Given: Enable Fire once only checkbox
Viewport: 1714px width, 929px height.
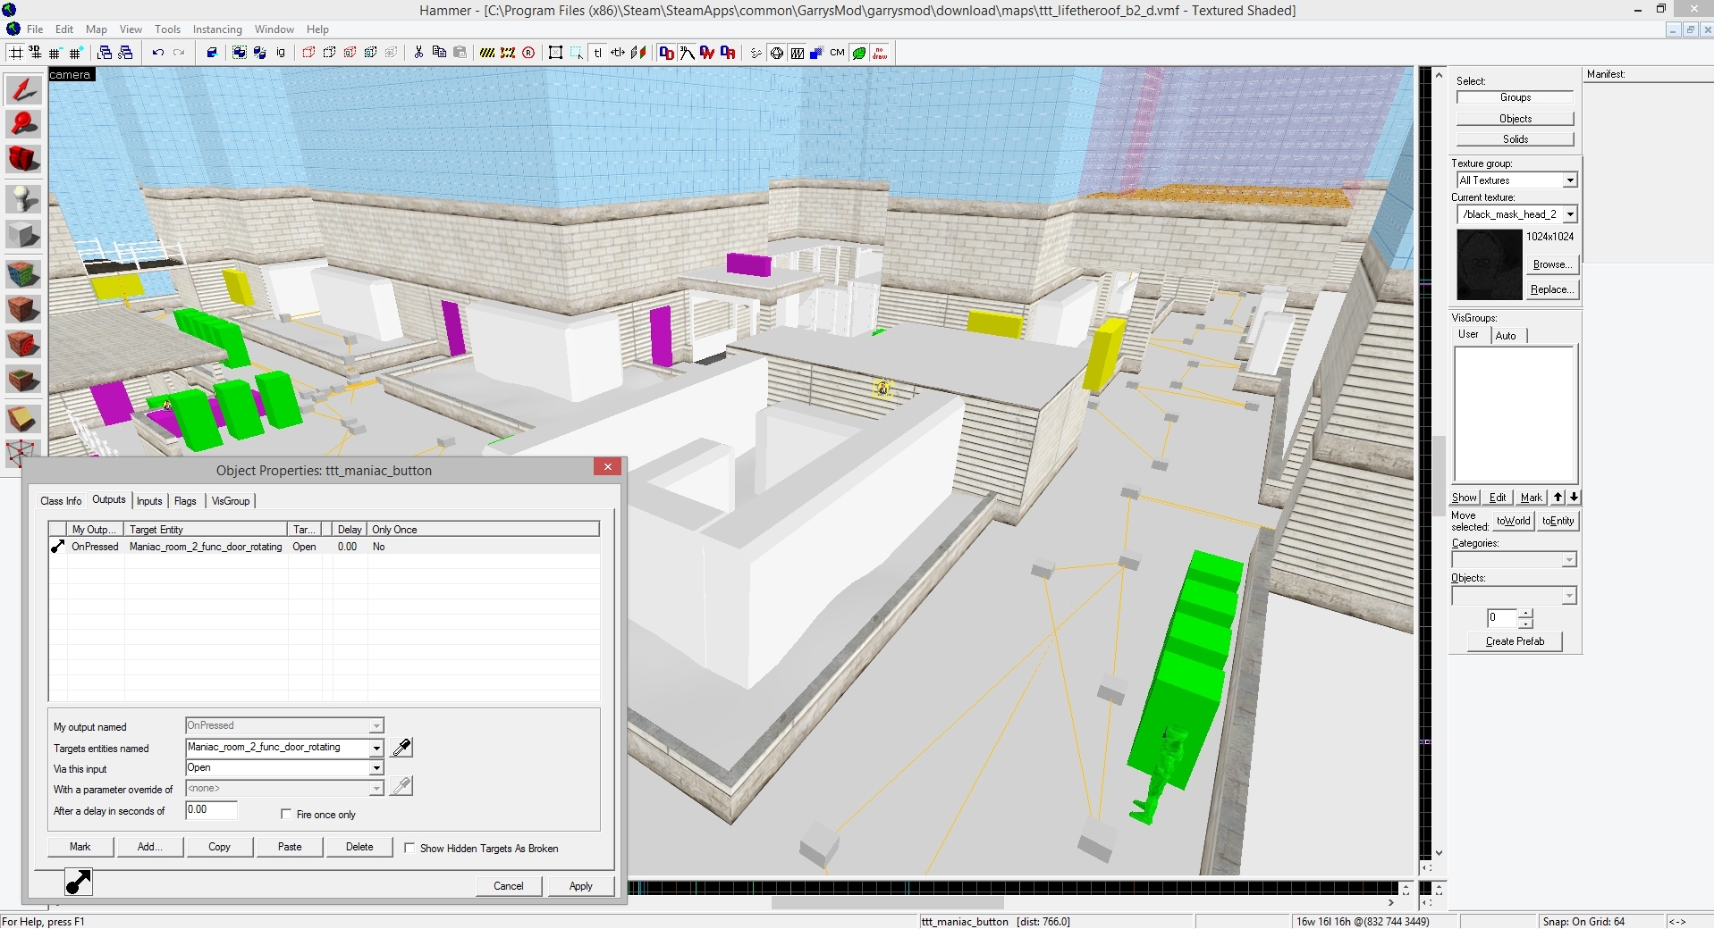Looking at the screenshot, I should (286, 814).
